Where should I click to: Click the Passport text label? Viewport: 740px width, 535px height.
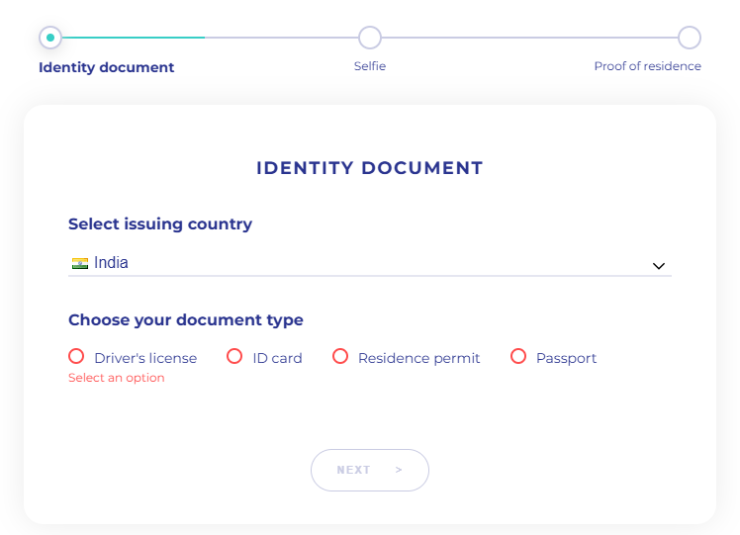[x=566, y=358]
